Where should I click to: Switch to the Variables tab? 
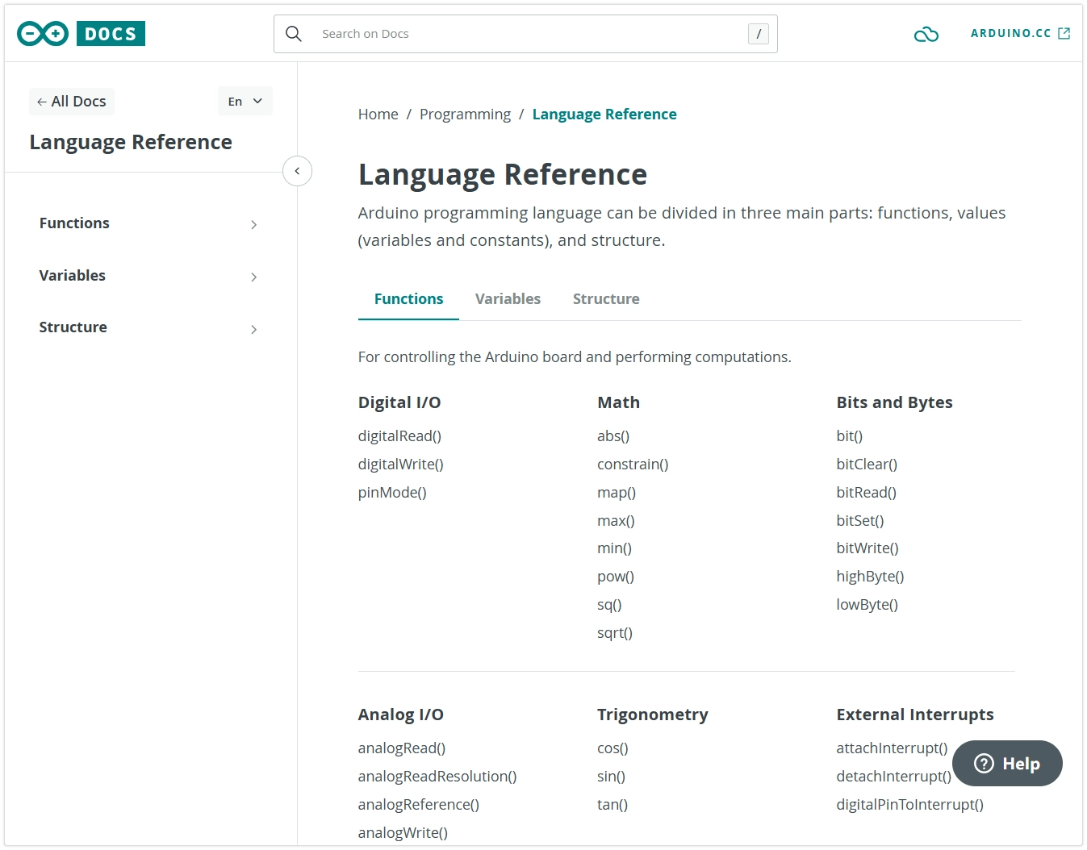(508, 299)
